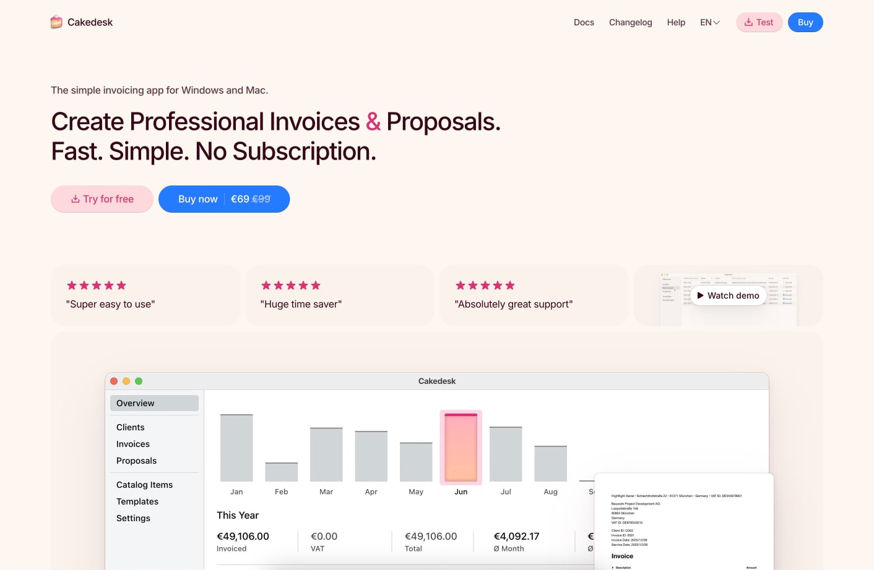This screenshot has height=570, width=874.
Task: Click the Buy button in the top navigation
Action: [x=805, y=22]
